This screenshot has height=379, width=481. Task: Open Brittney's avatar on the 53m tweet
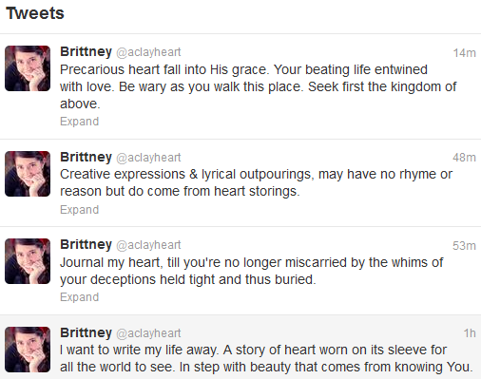tap(28, 261)
